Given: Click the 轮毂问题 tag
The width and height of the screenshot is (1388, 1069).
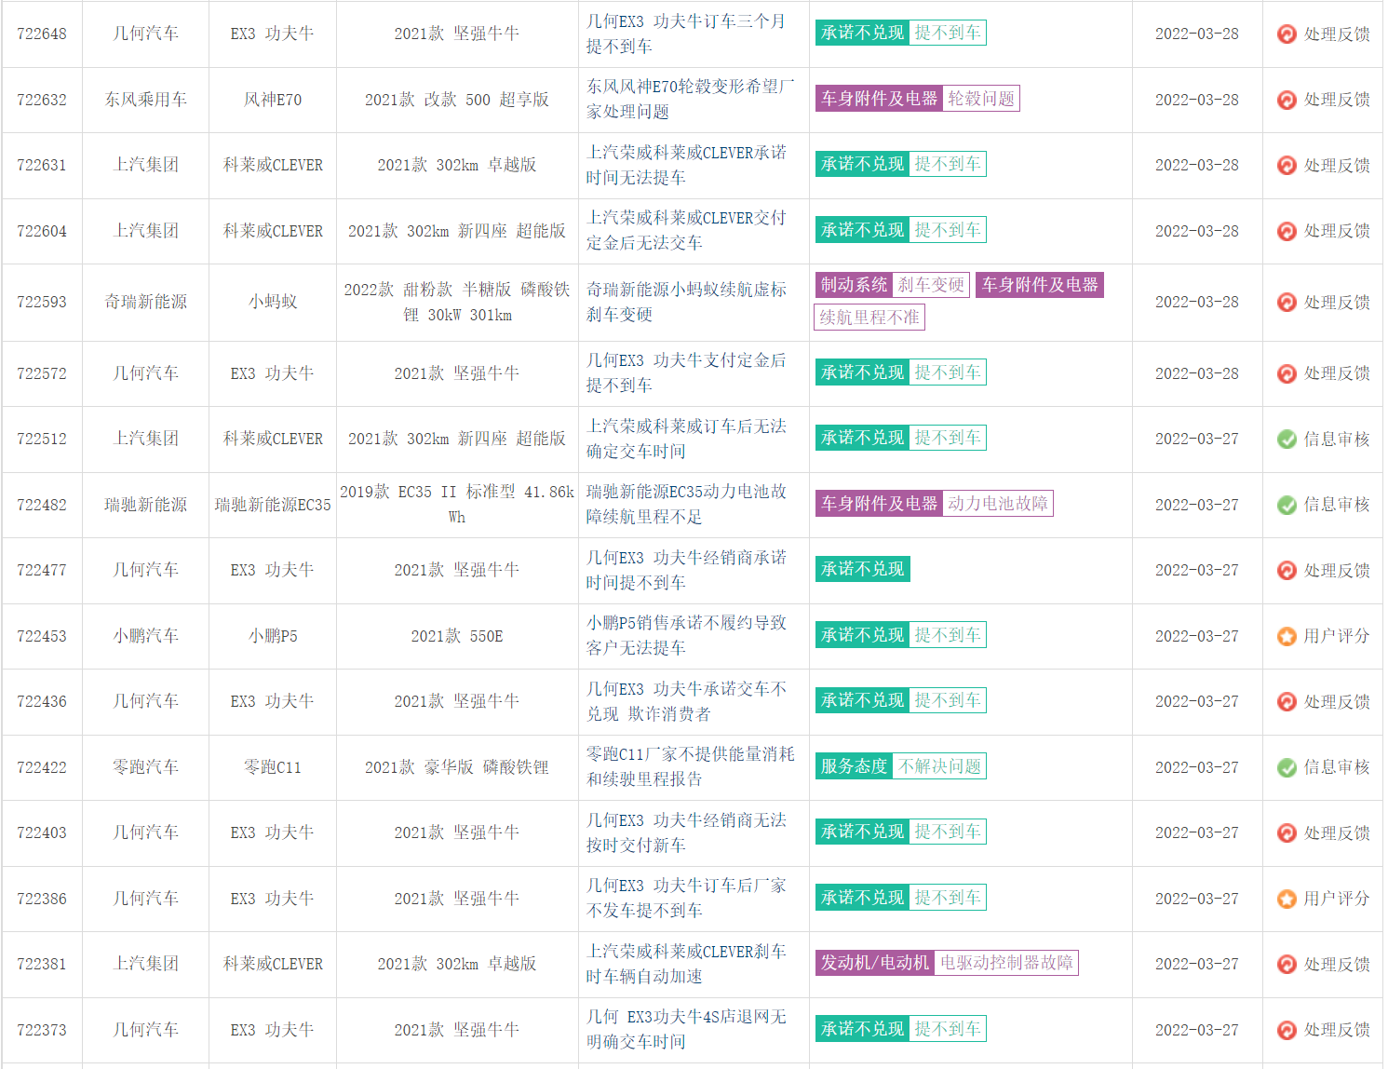Looking at the screenshot, I should (981, 99).
